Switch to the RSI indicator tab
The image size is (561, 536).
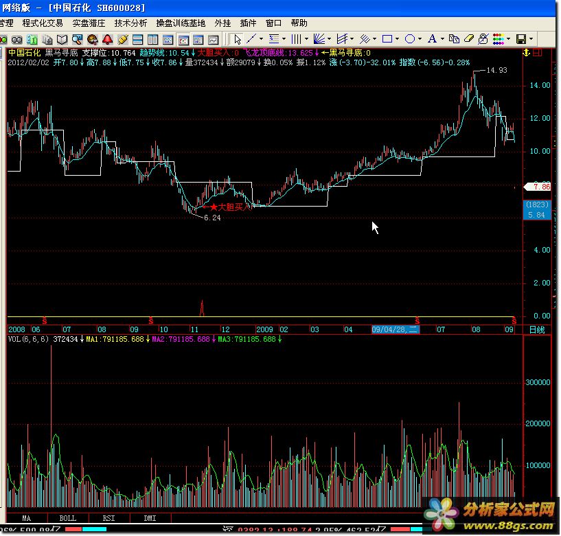[x=109, y=518]
